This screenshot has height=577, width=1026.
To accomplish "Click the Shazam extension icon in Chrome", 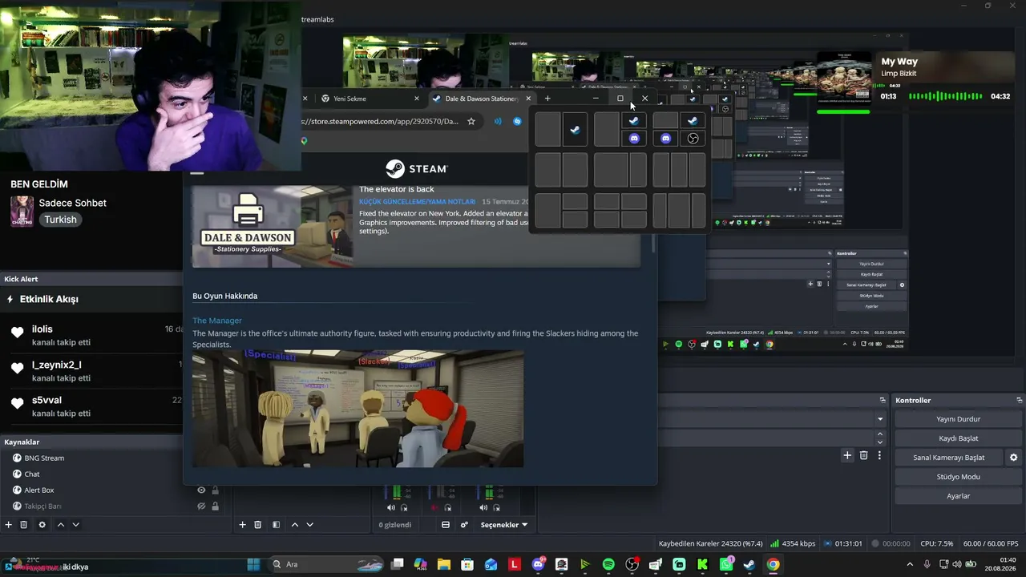I will point(517,121).
